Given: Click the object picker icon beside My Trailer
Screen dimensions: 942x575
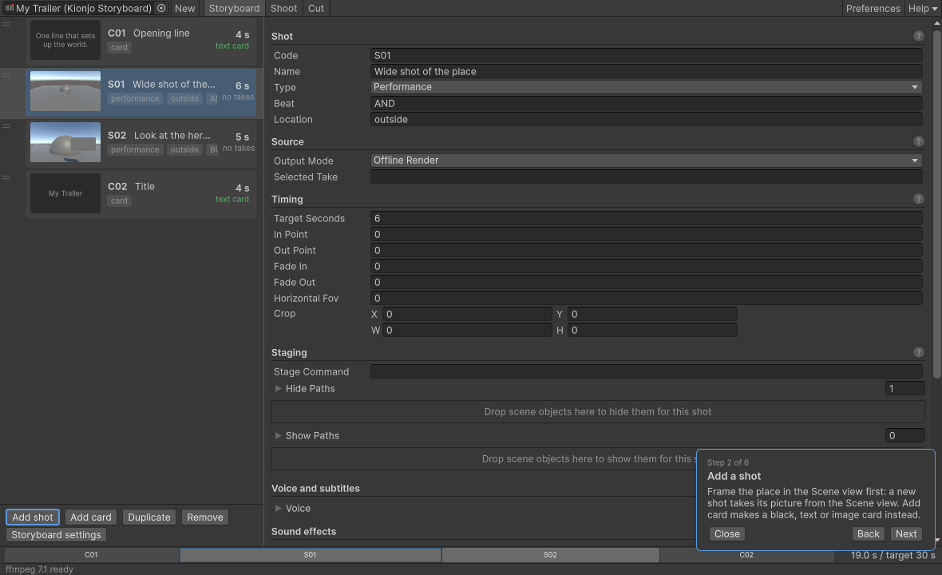Looking at the screenshot, I should [161, 9].
